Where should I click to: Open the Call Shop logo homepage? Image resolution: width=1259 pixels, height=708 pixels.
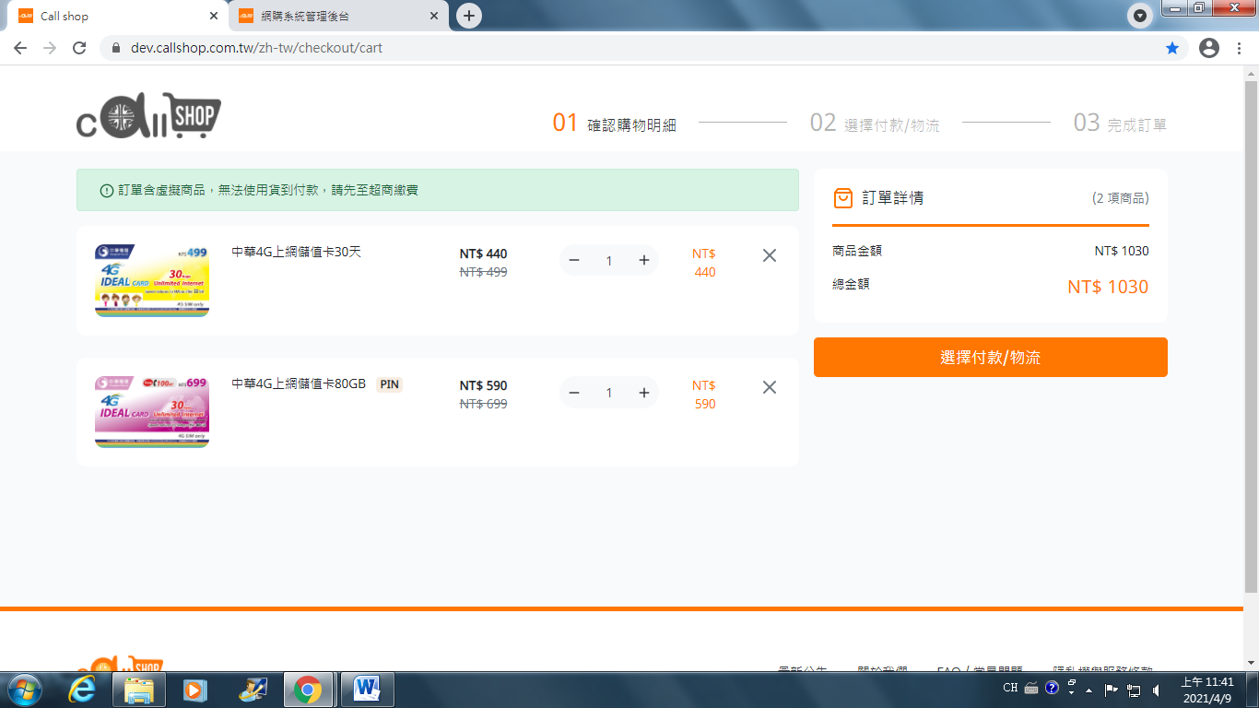pos(148,116)
